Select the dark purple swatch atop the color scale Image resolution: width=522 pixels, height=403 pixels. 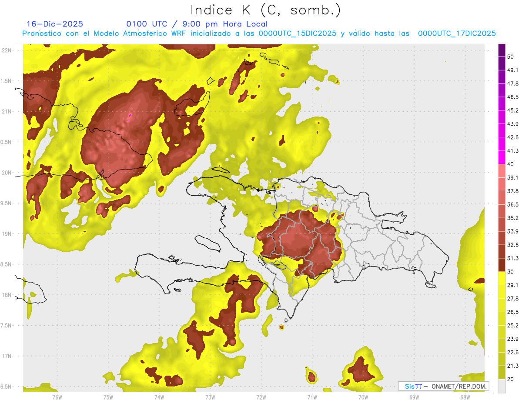pyautogui.click(x=502, y=50)
